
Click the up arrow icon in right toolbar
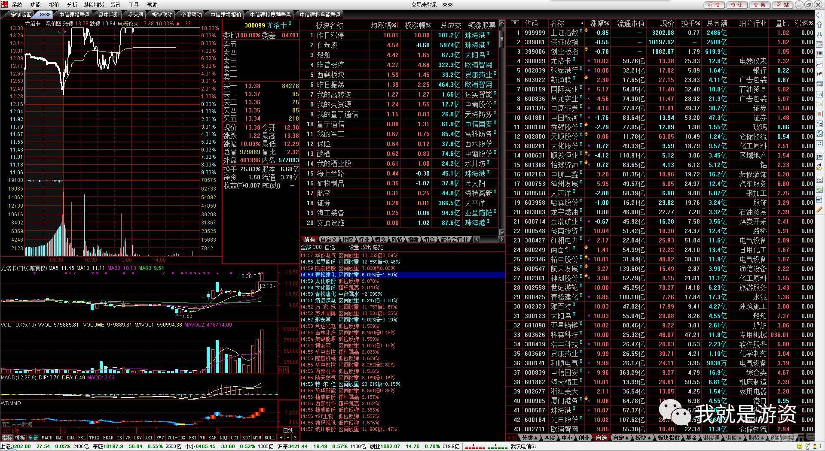(819, 24)
